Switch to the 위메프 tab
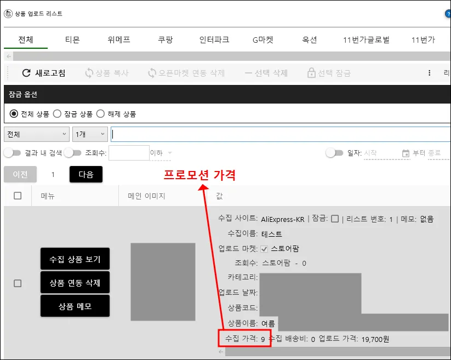This screenshot has width=451, height=360. click(x=119, y=39)
